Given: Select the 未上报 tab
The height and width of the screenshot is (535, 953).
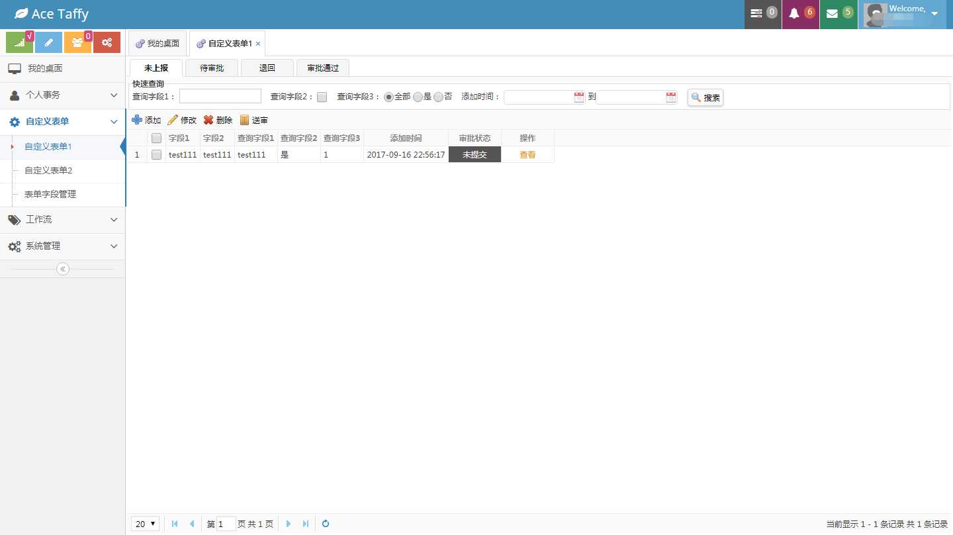Looking at the screenshot, I should [156, 68].
